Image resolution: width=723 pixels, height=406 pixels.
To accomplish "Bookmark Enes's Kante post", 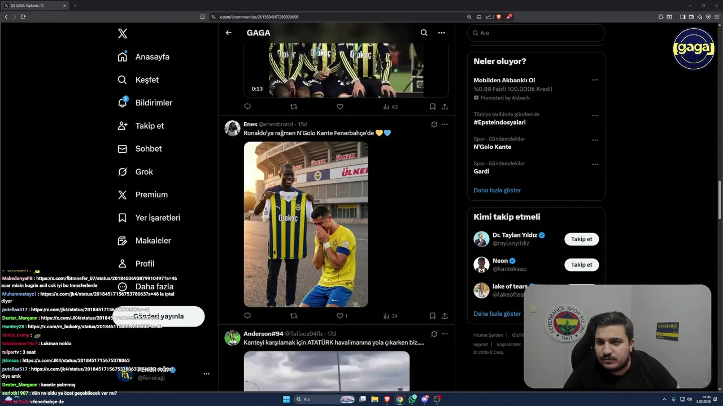I will point(433,316).
